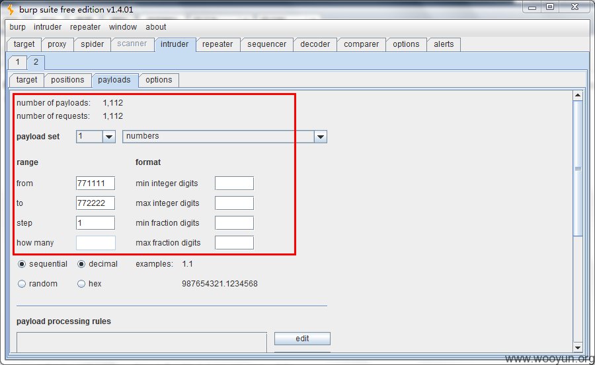Viewport: 595px width, 365px height.
Task: Switch to the main target tab
Action: (x=24, y=44)
